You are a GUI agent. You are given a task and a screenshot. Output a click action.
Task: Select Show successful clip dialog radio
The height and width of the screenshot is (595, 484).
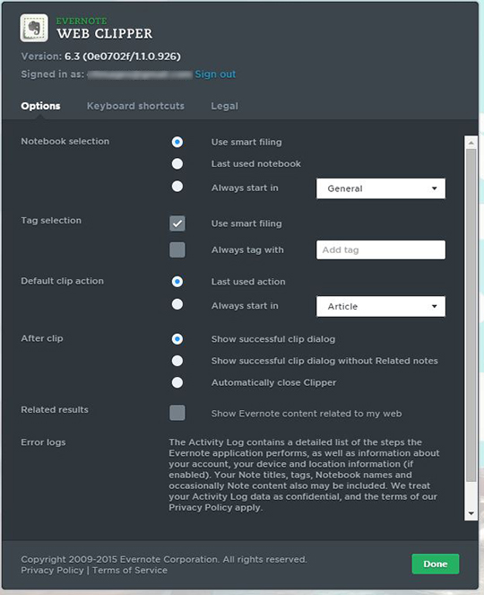click(177, 339)
